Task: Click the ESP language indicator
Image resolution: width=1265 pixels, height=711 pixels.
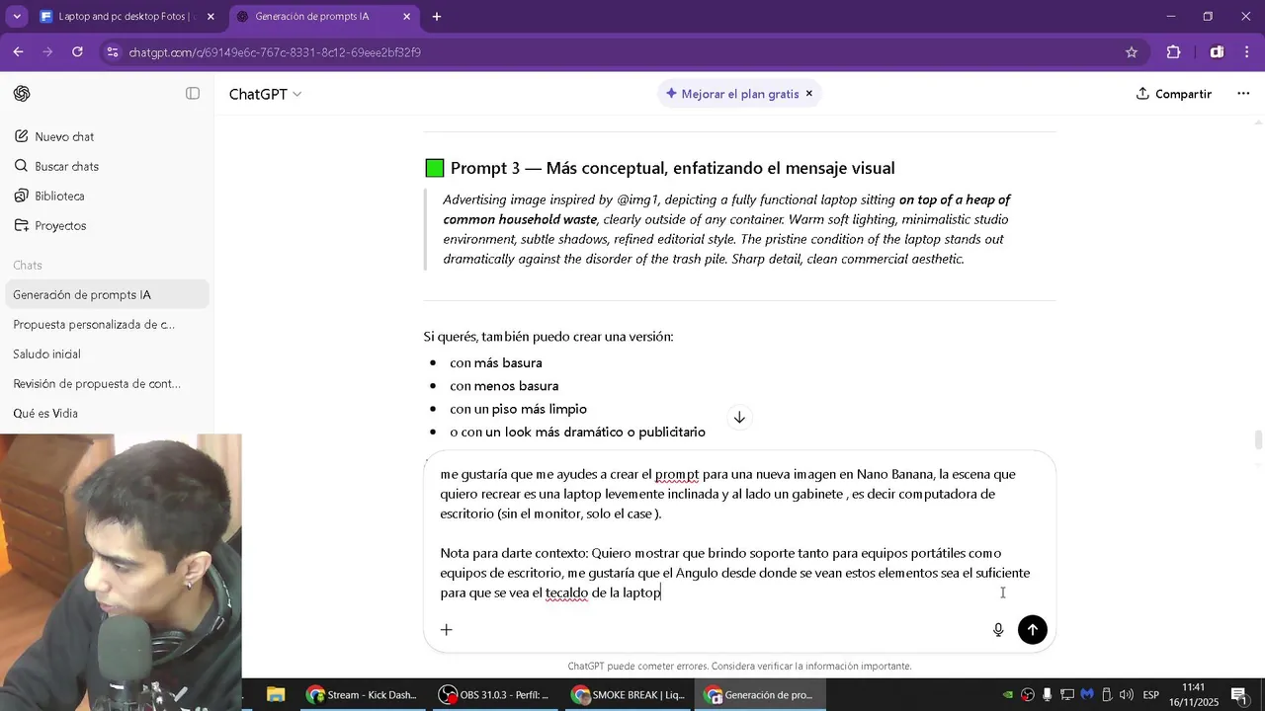Action: 1151,695
